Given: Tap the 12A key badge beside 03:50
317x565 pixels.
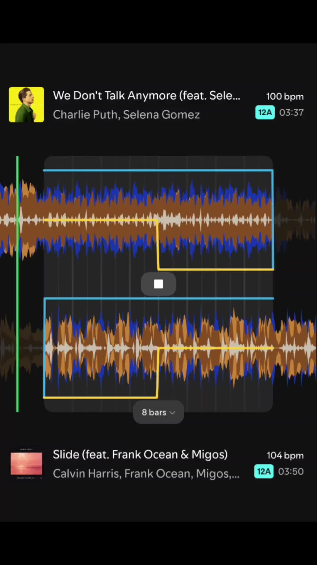Looking at the screenshot, I should click(264, 471).
